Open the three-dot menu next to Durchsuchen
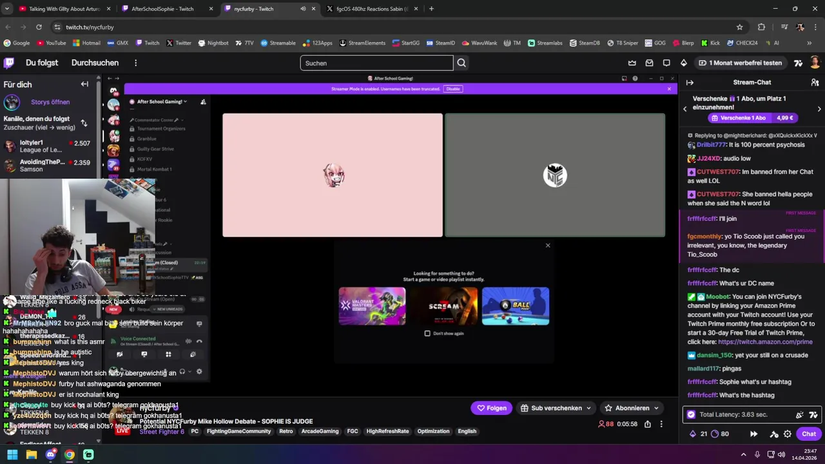This screenshot has width=825, height=464. (135, 63)
